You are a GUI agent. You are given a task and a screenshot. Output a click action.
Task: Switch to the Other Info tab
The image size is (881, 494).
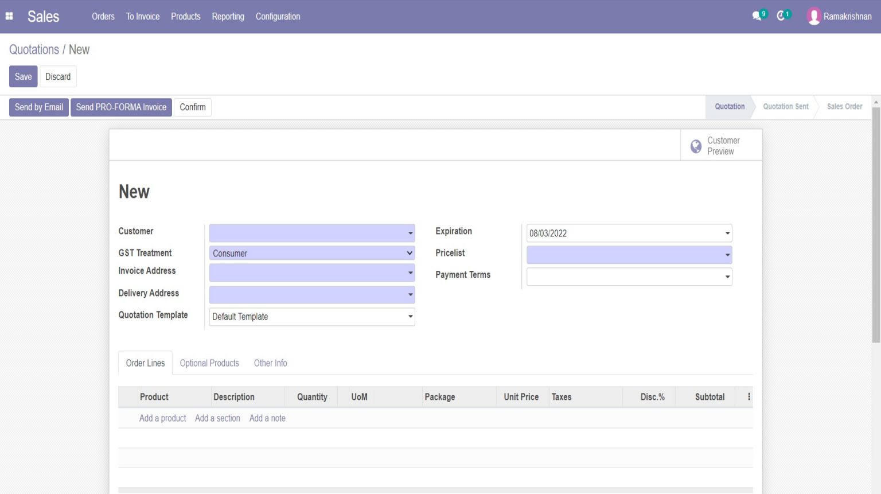click(271, 363)
